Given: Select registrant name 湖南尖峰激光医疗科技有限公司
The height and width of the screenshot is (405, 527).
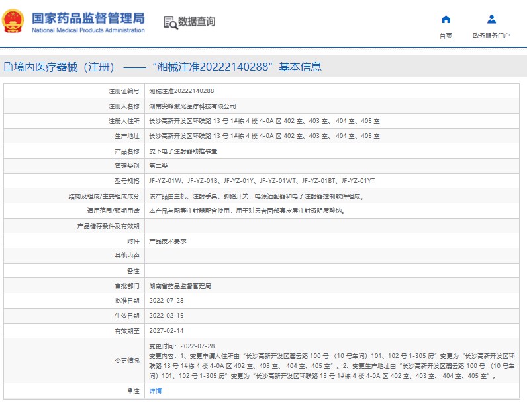Looking at the screenshot, I should pos(193,106).
